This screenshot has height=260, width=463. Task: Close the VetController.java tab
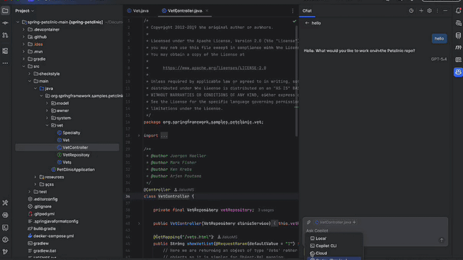point(207,11)
